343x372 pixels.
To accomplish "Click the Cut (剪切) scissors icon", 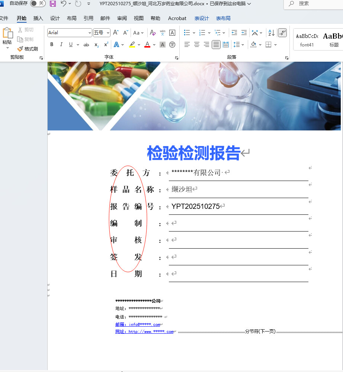I will (x=20, y=30).
